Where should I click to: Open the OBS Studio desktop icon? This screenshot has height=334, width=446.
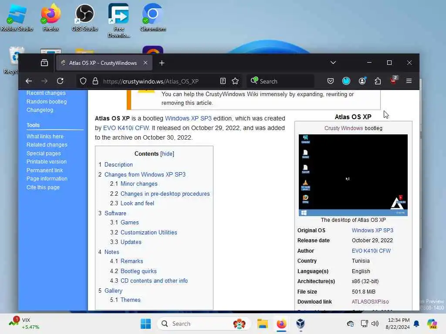(84, 18)
